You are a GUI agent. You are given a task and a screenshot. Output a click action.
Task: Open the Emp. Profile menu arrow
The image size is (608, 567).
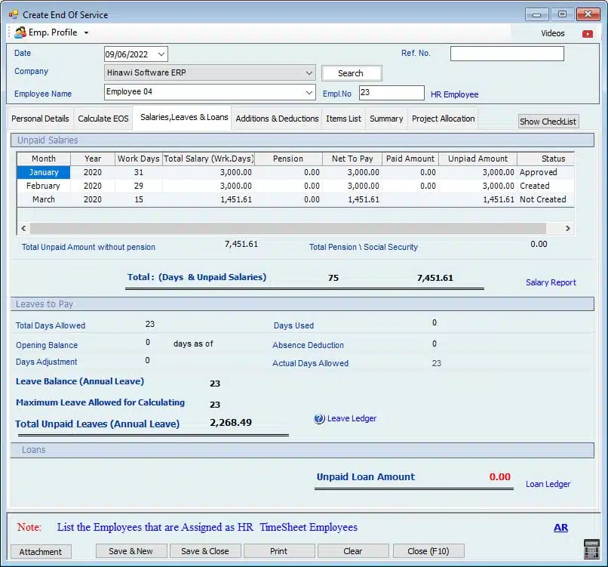[x=86, y=33]
